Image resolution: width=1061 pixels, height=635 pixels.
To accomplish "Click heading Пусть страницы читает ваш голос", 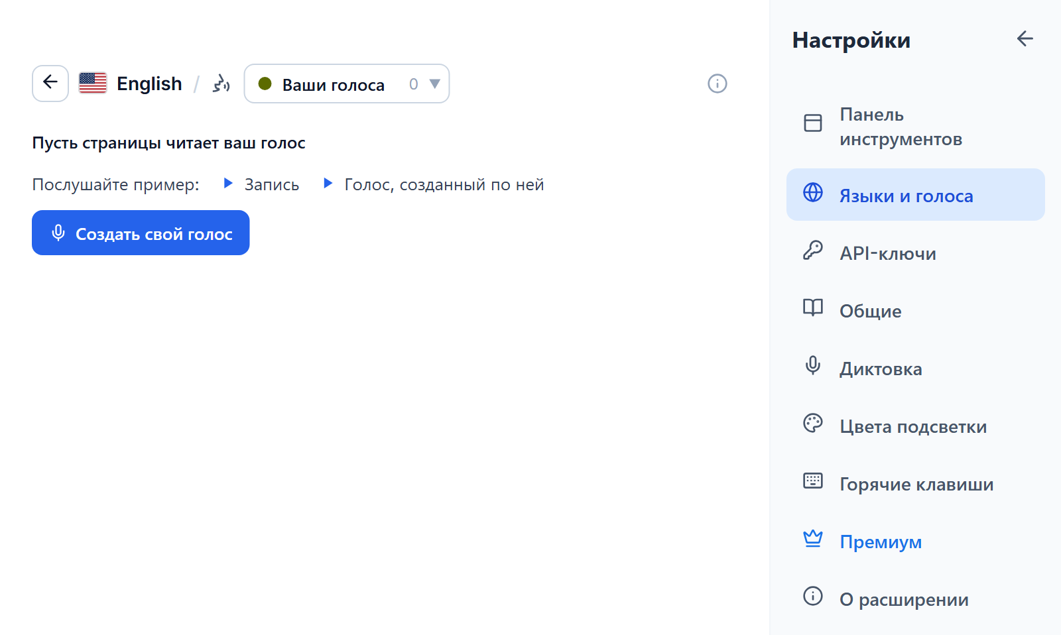I will click(x=168, y=143).
